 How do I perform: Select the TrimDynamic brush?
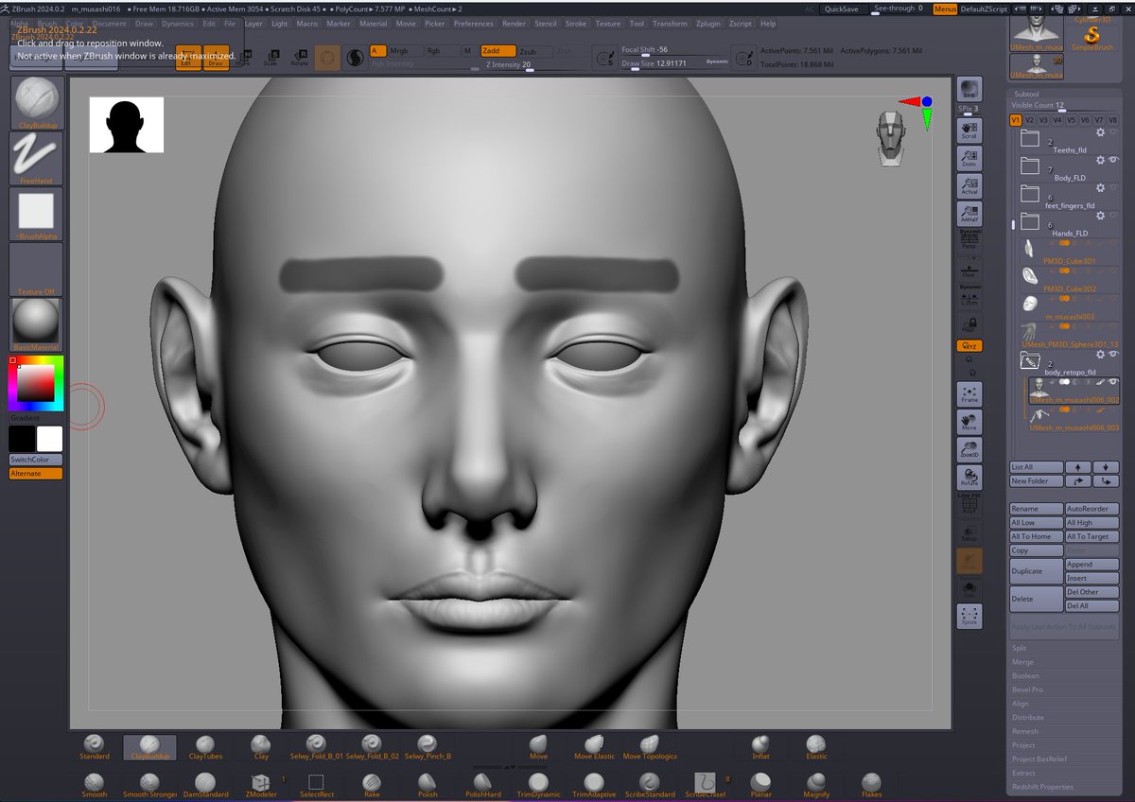(538, 786)
